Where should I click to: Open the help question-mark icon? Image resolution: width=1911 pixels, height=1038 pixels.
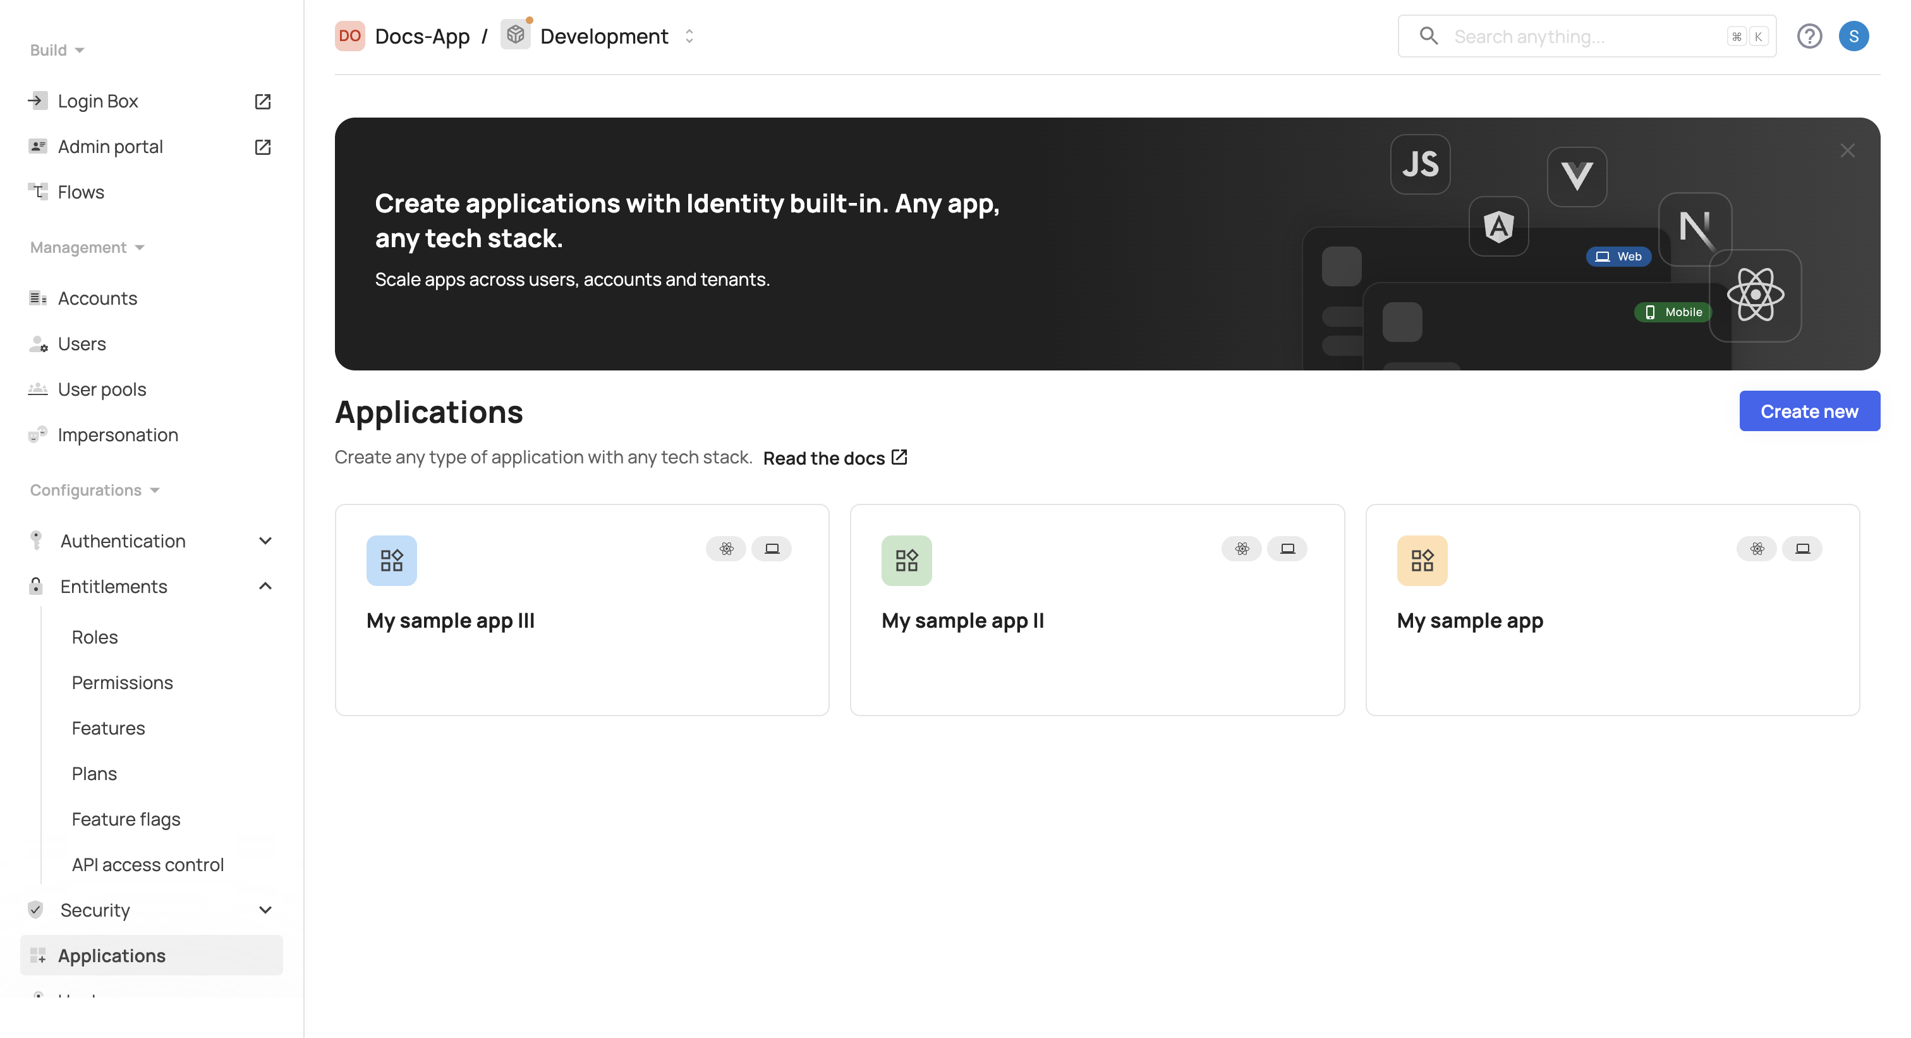tap(1810, 35)
